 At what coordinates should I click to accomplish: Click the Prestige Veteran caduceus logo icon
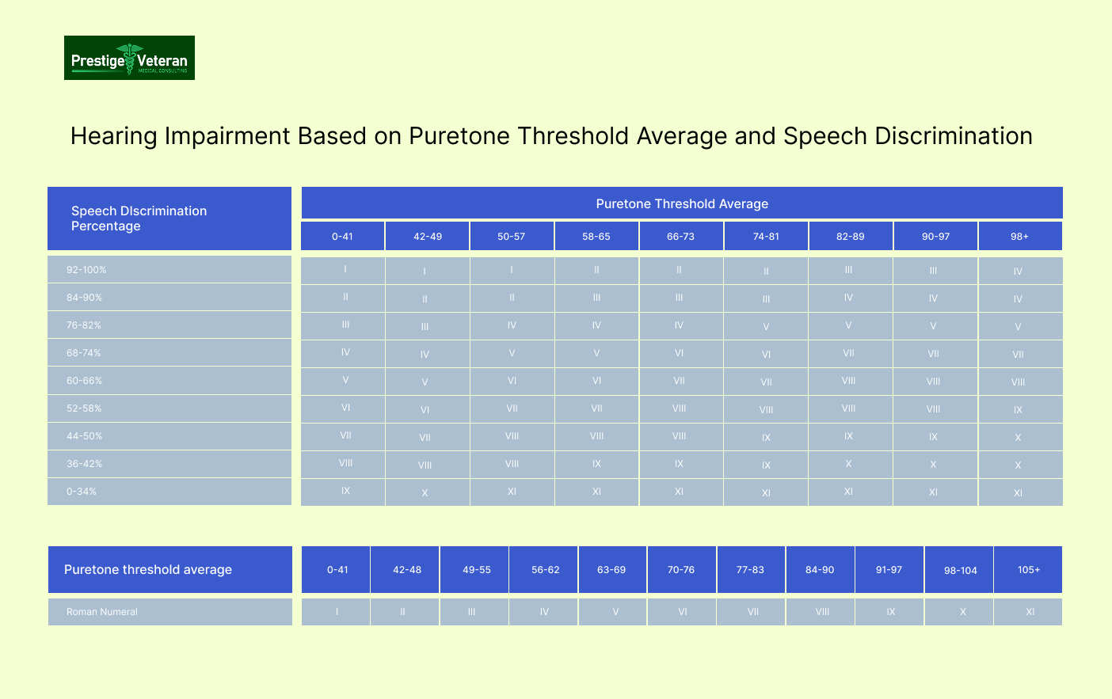128,57
